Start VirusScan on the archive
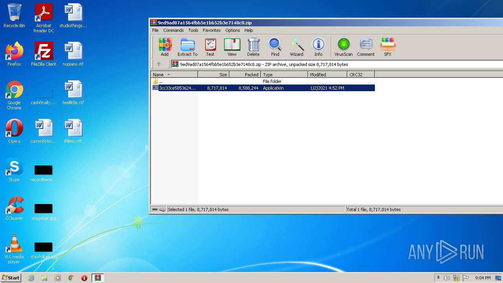 (343, 47)
